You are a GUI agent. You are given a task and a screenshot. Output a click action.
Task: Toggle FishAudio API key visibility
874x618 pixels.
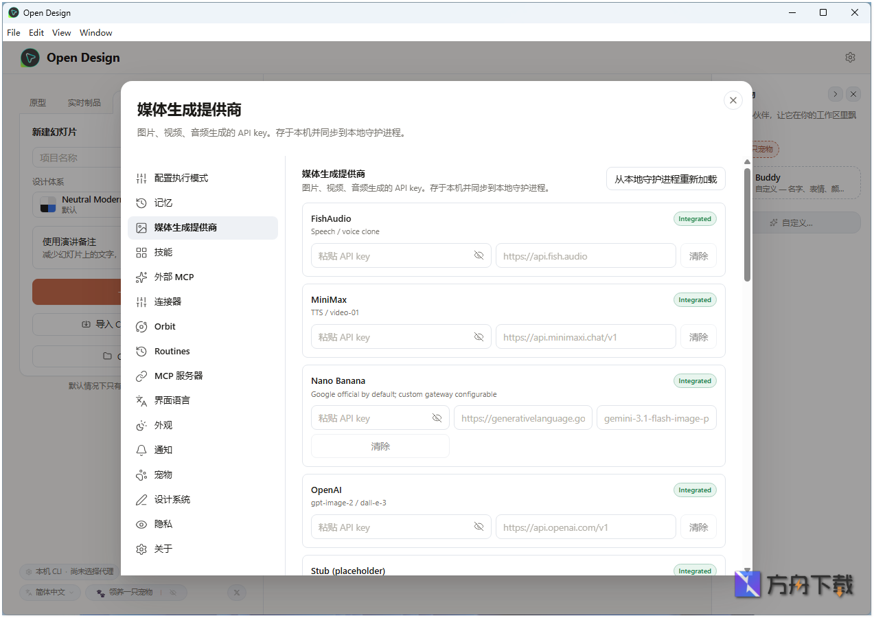(479, 255)
